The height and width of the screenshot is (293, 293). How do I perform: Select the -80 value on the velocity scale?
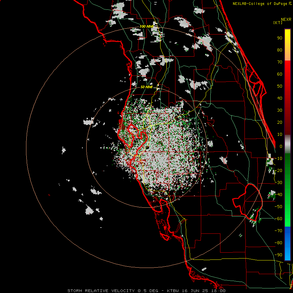point(278,243)
